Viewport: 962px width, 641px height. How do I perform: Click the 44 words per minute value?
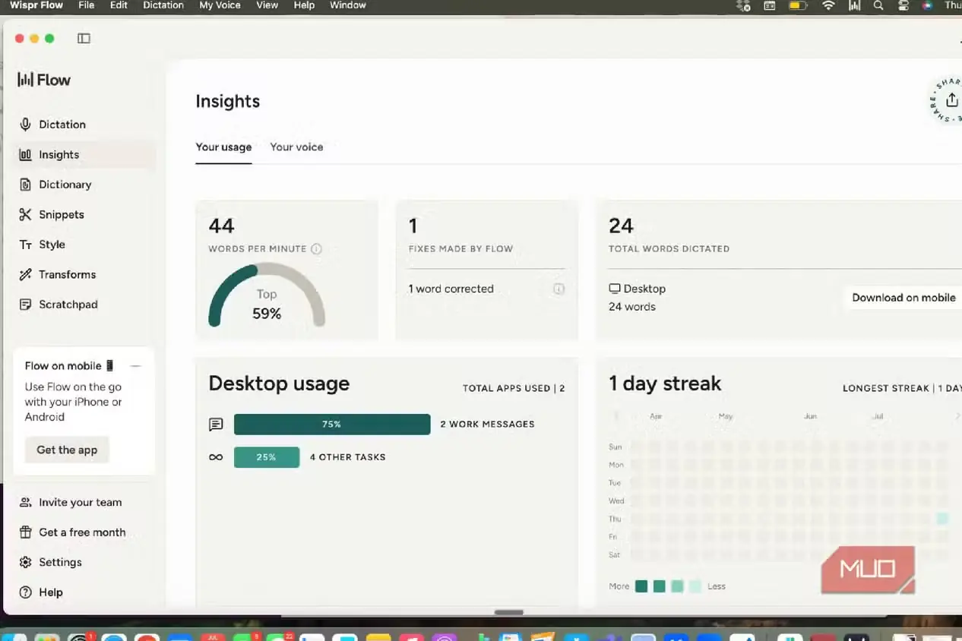tap(221, 226)
